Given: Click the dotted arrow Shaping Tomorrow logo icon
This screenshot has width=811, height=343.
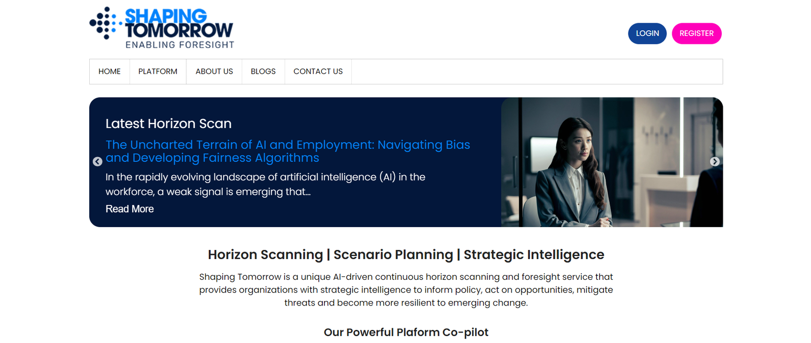Looking at the screenshot, I should click(105, 23).
